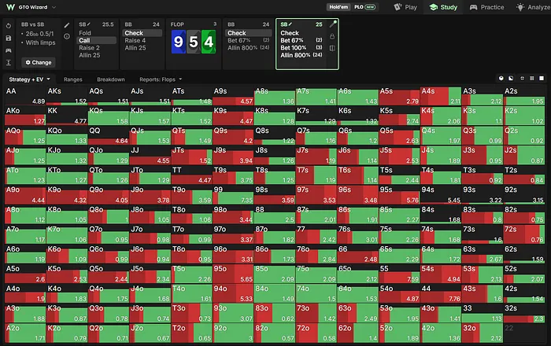Viewport: 551px width, 346px height.
Task: Click the info circle icon under the pencil
Action: [67, 36]
